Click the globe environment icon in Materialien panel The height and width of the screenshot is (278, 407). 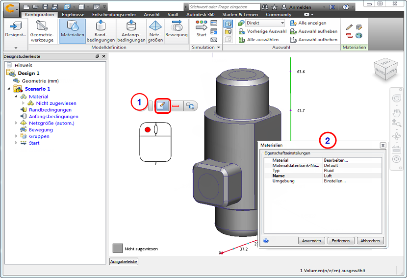pos(359,36)
